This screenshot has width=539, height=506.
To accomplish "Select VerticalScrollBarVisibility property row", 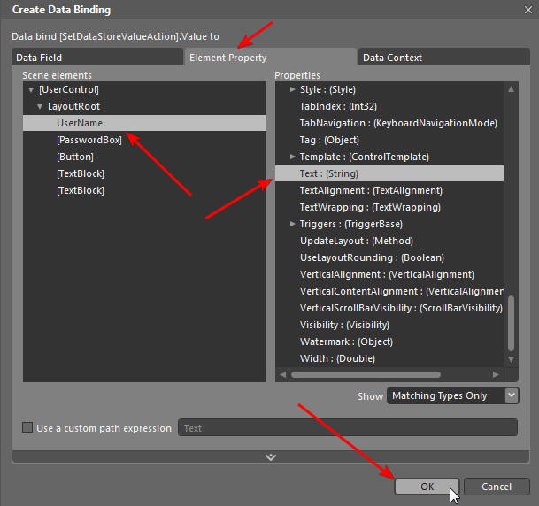I will [x=389, y=308].
